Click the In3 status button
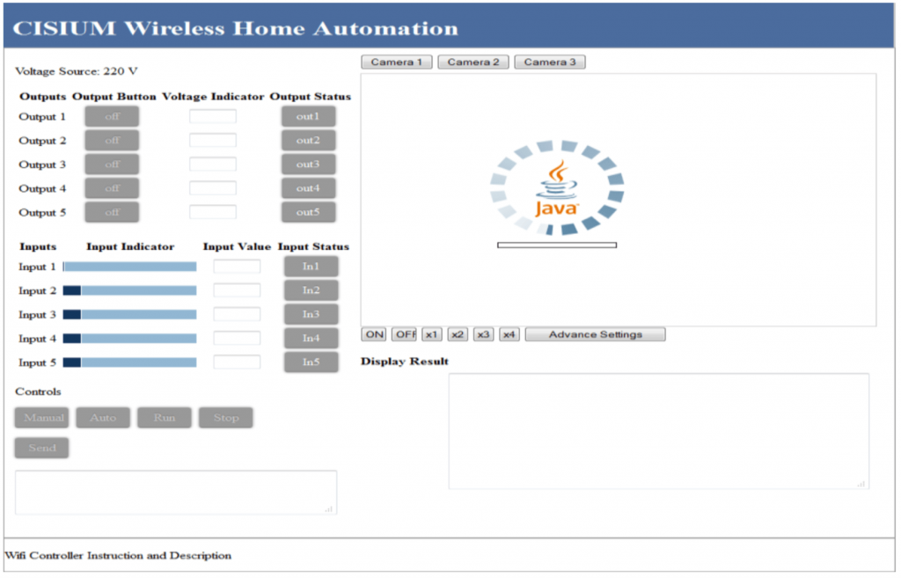 click(x=311, y=314)
